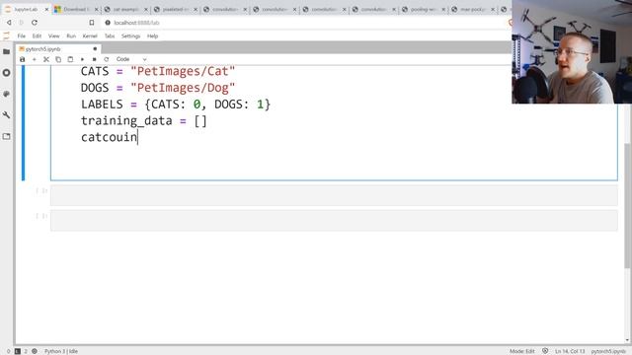Paste cell using the clipboard icon
The height and width of the screenshot is (355, 632).
[70, 59]
